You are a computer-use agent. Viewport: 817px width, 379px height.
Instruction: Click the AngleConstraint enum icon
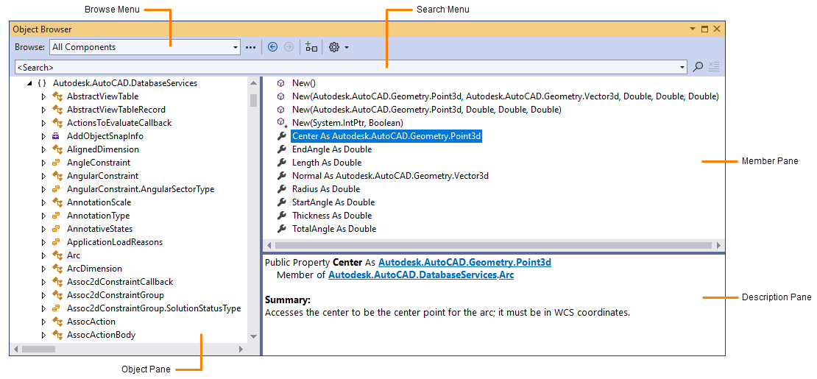56,163
